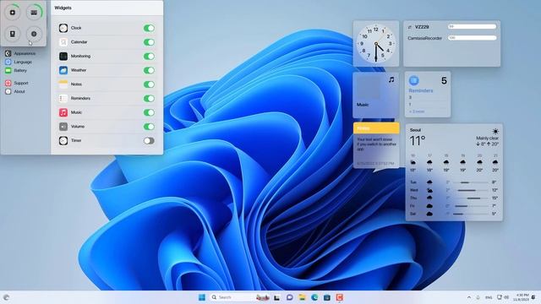Click the Timer icon in widgets list
The image size is (541, 304).
click(x=63, y=141)
